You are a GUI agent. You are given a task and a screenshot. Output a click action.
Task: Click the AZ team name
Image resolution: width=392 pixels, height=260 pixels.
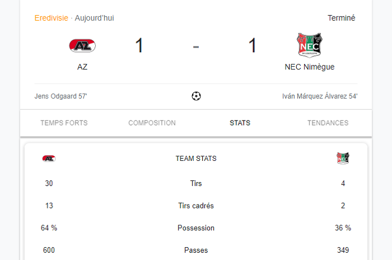click(x=82, y=67)
